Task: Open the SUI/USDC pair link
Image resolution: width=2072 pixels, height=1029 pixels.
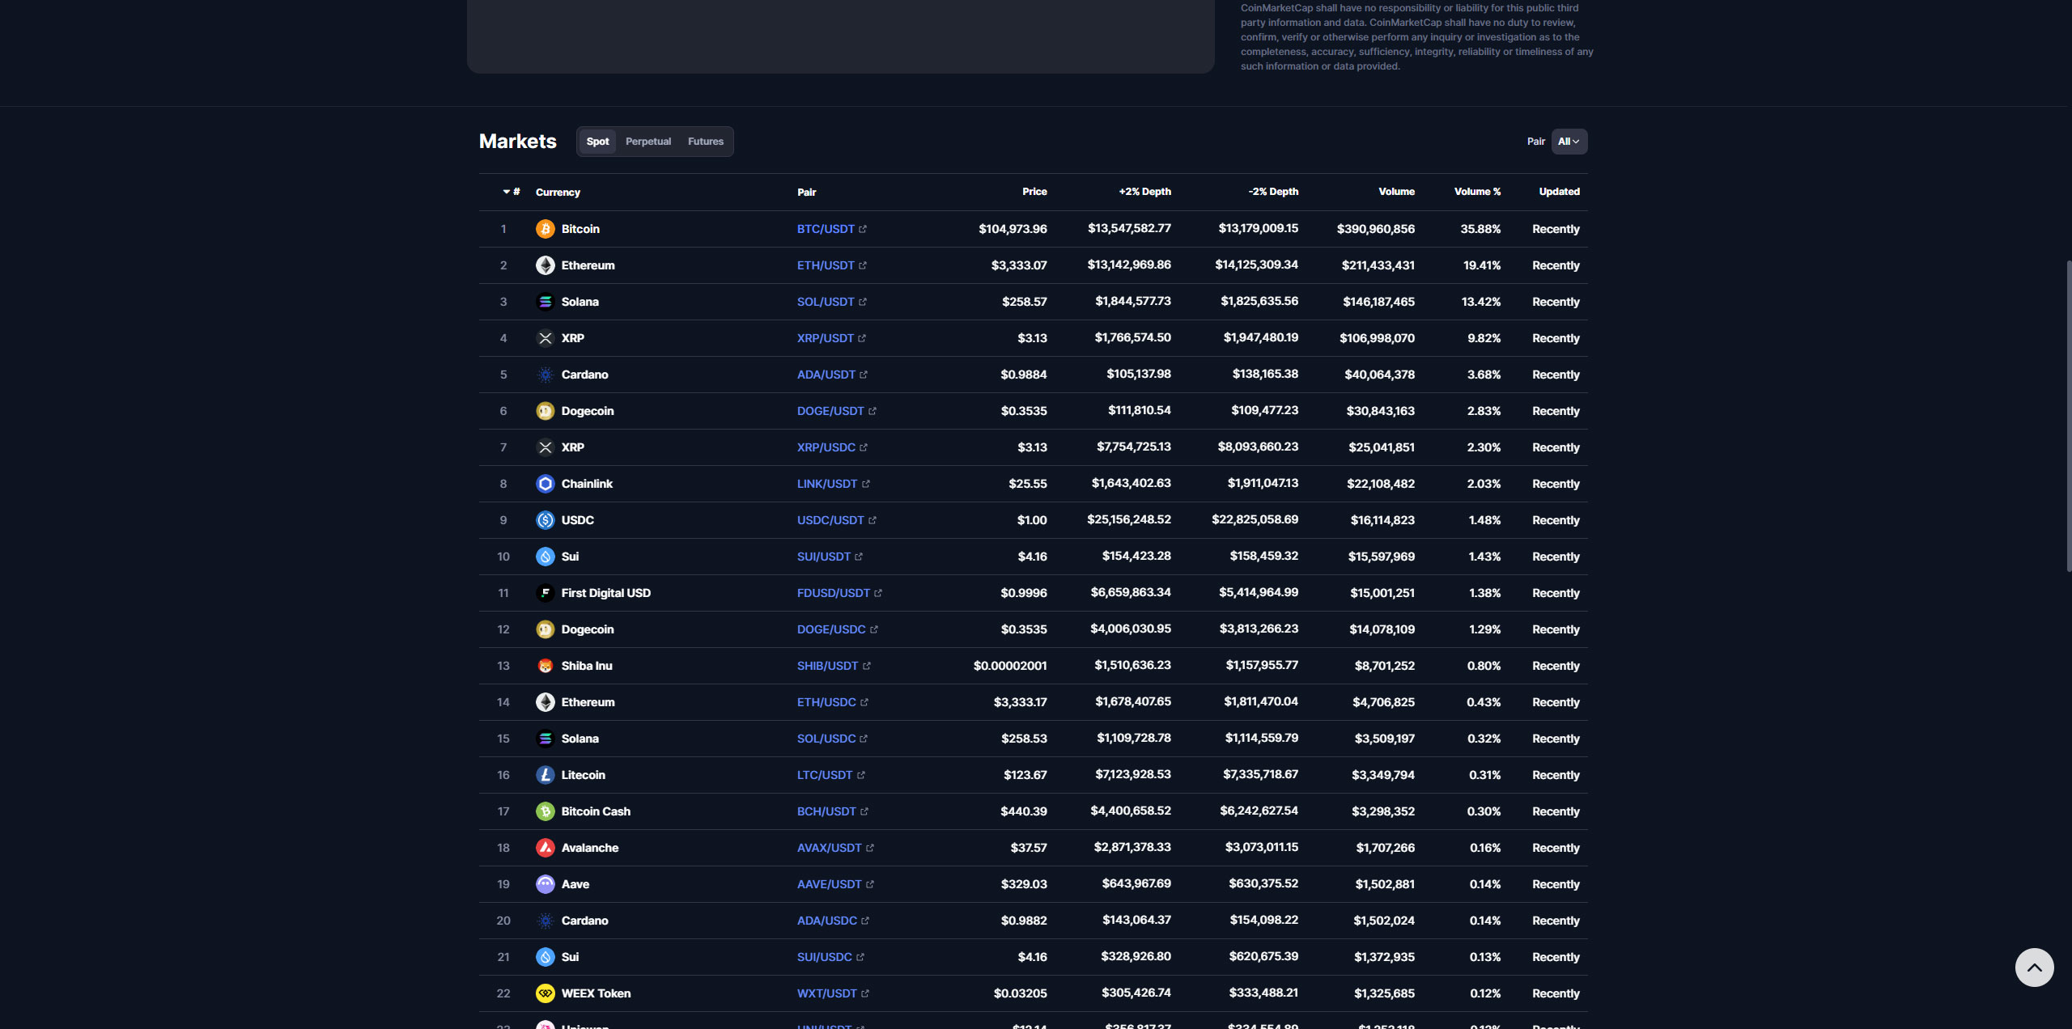Action: pos(825,957)
